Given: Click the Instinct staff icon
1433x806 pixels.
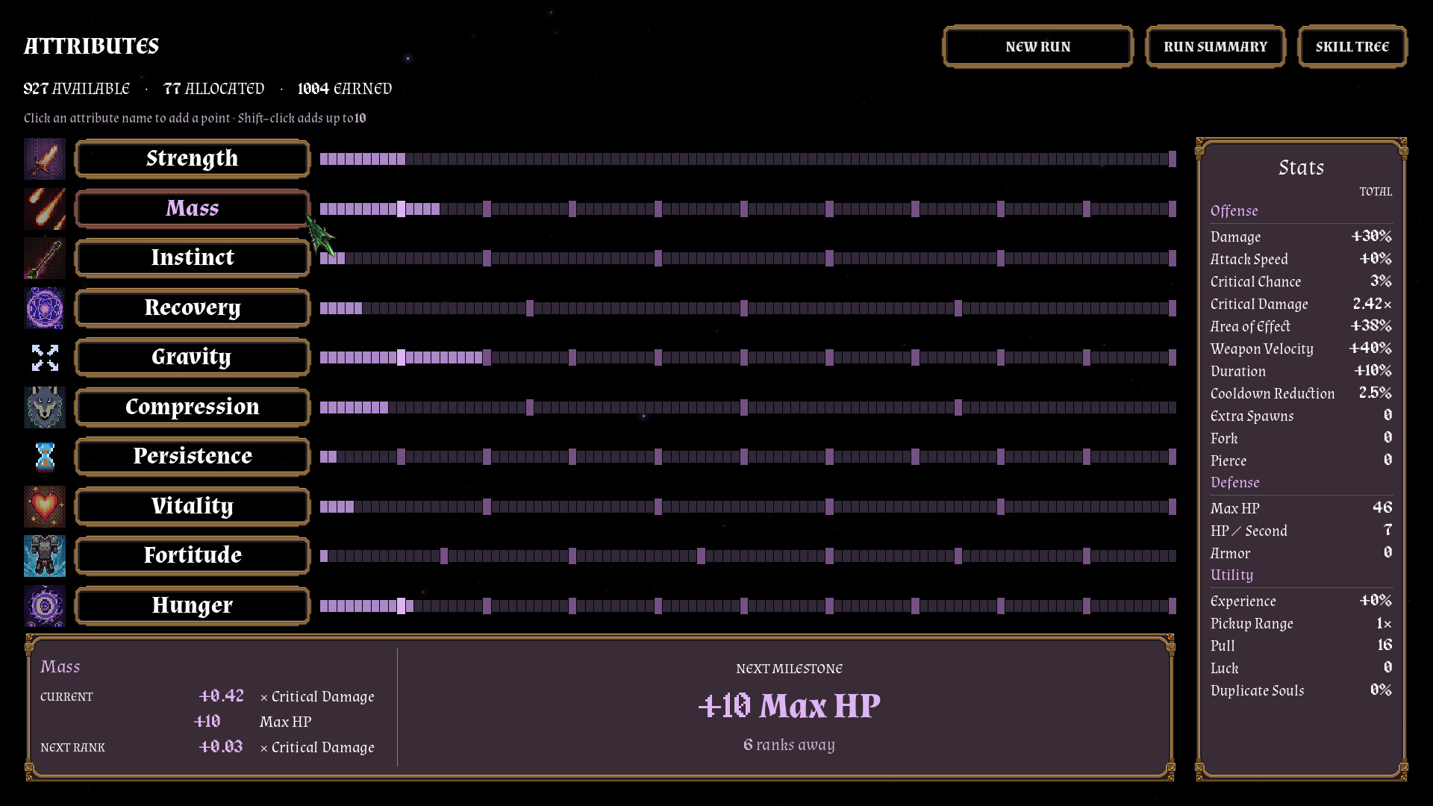Looking at the screenshot, I should pos(45,258).
